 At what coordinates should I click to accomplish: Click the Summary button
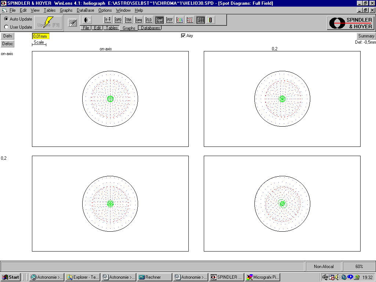pos(366,36)
